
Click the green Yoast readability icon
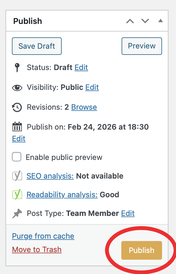click(x=17, y=194)
